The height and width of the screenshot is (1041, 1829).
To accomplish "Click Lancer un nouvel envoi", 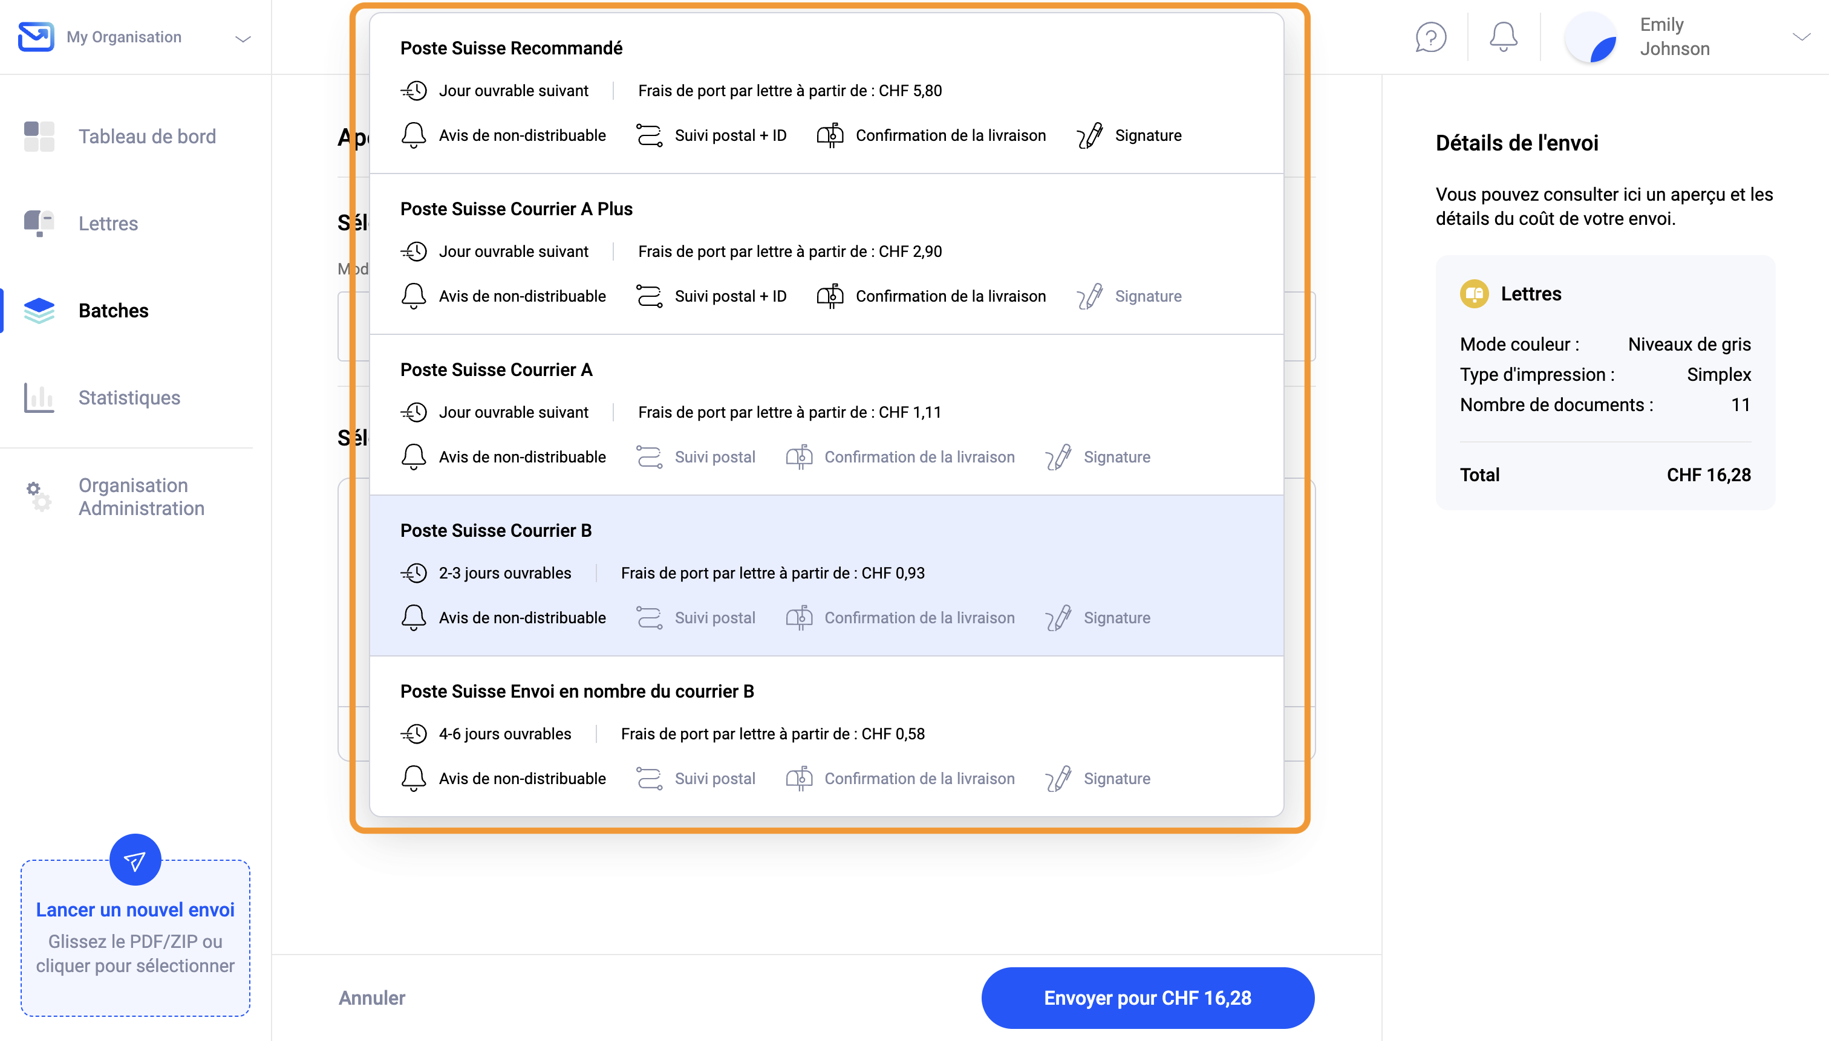I will [x=135, y=909].
